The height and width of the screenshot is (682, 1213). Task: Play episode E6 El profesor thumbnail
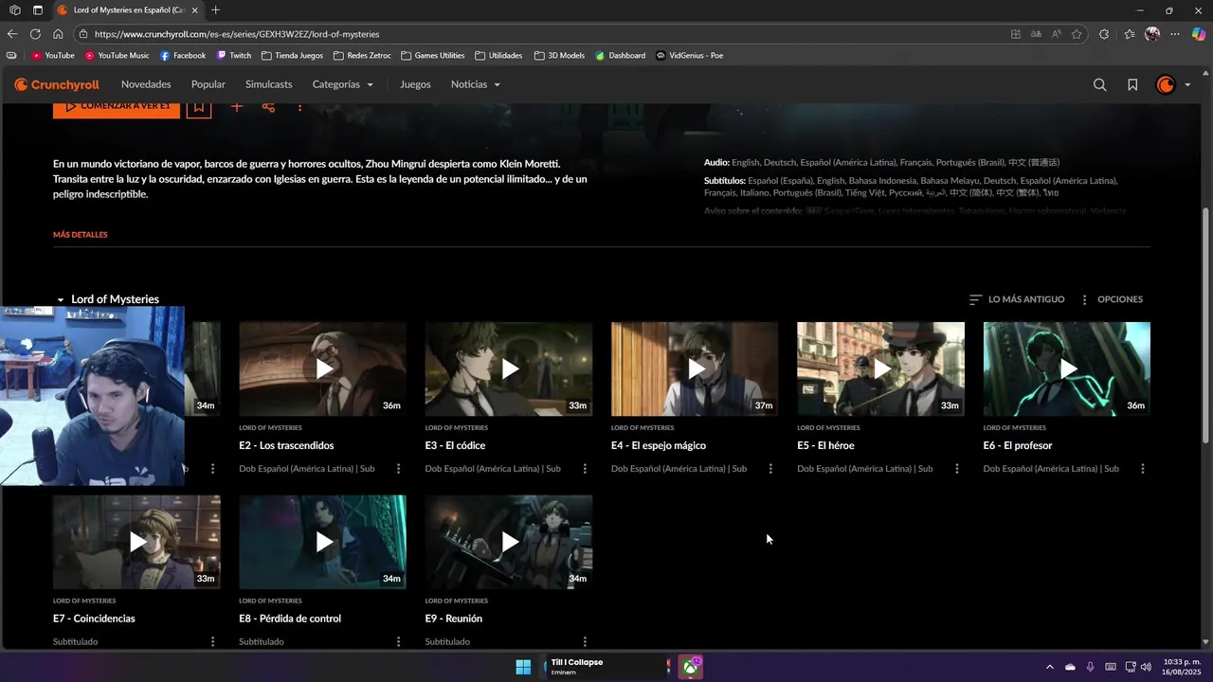pos(1067,369)
